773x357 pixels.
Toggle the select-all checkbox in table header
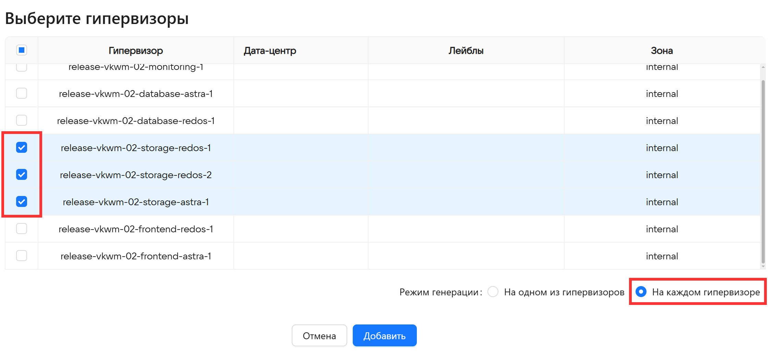22,50
